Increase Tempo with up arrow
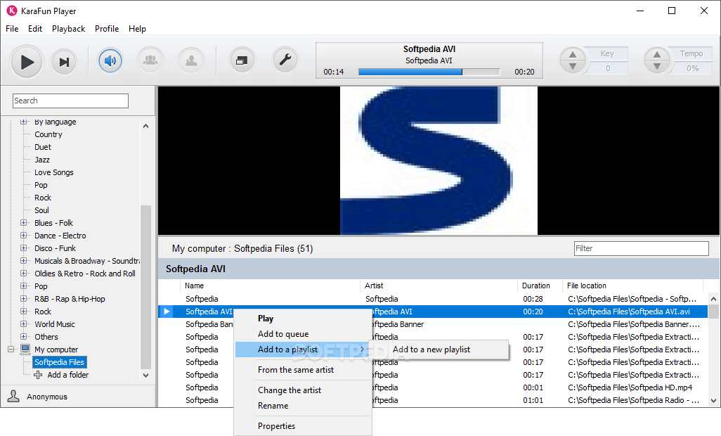The image size is (721, 436). click(x=657, y=55)
